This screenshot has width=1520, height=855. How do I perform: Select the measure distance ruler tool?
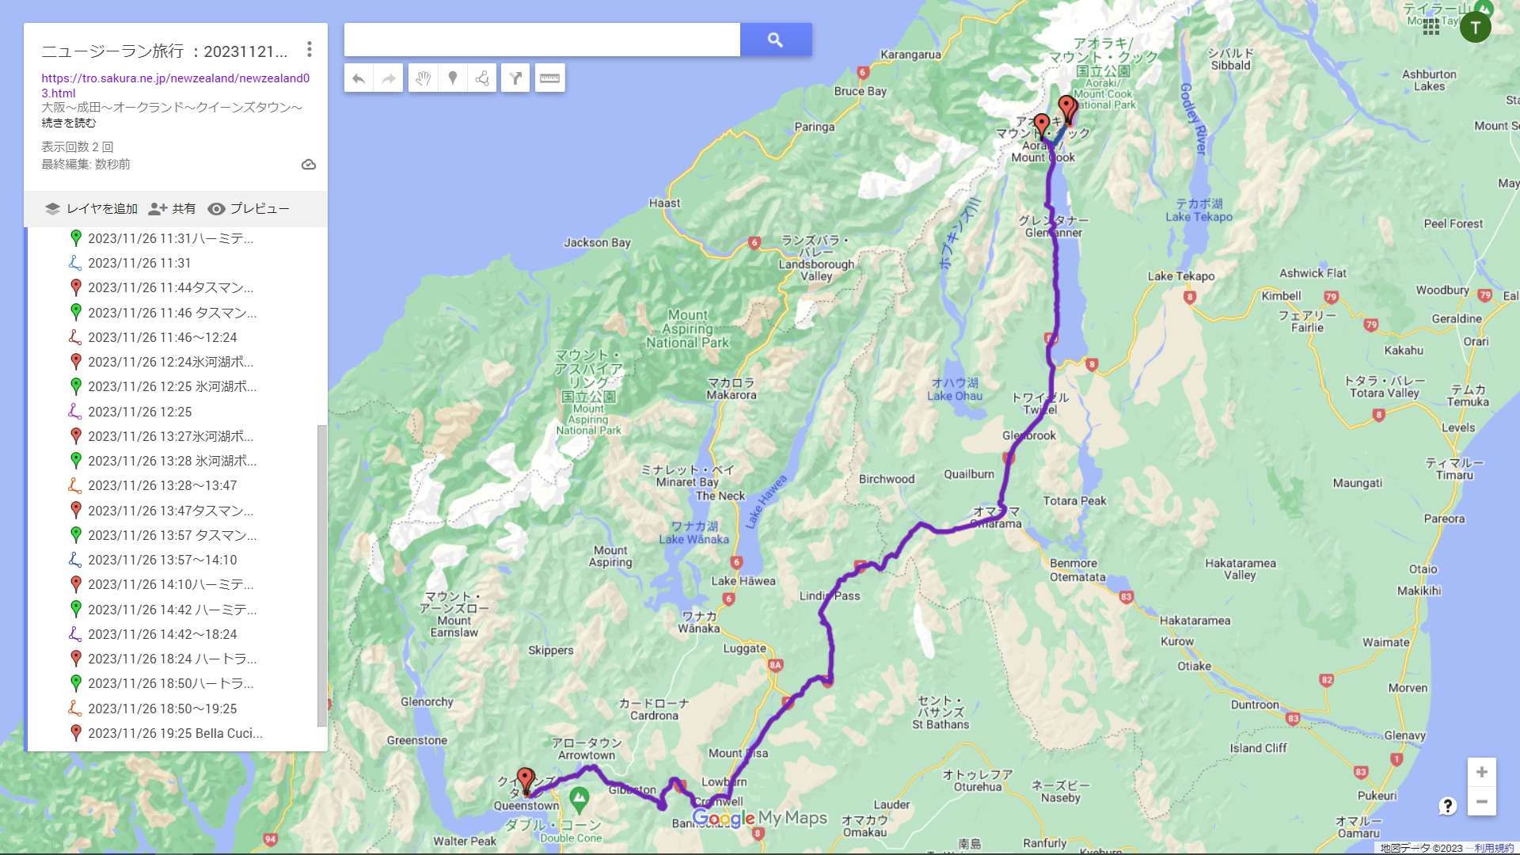[549, 78]
